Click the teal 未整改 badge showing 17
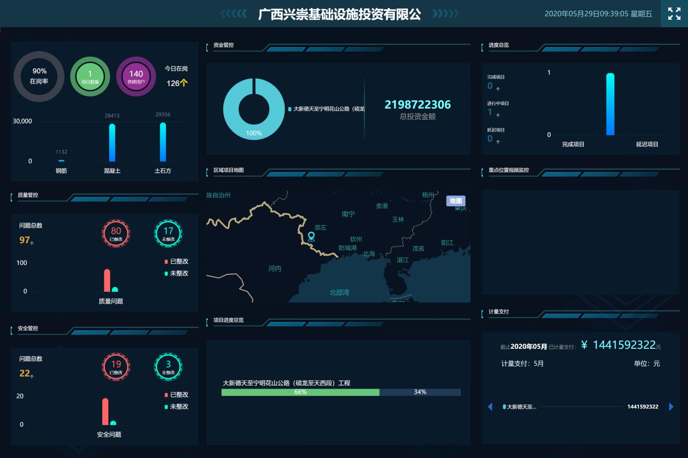 click(168, 233)
